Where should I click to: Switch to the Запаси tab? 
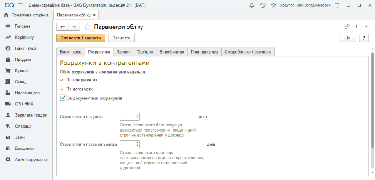click(124, 52)
